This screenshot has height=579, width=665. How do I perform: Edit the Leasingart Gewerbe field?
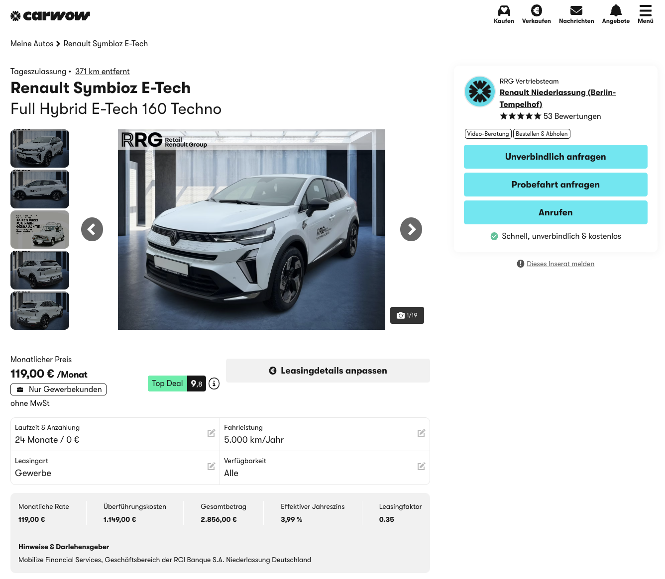[211, 467]
